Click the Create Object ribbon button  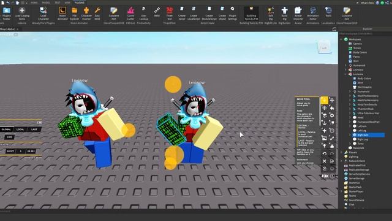coord(222,14)
